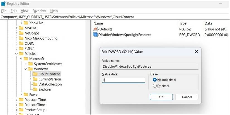Click the Value data input field
230x115 pixels.
click(x=123, y=80)
